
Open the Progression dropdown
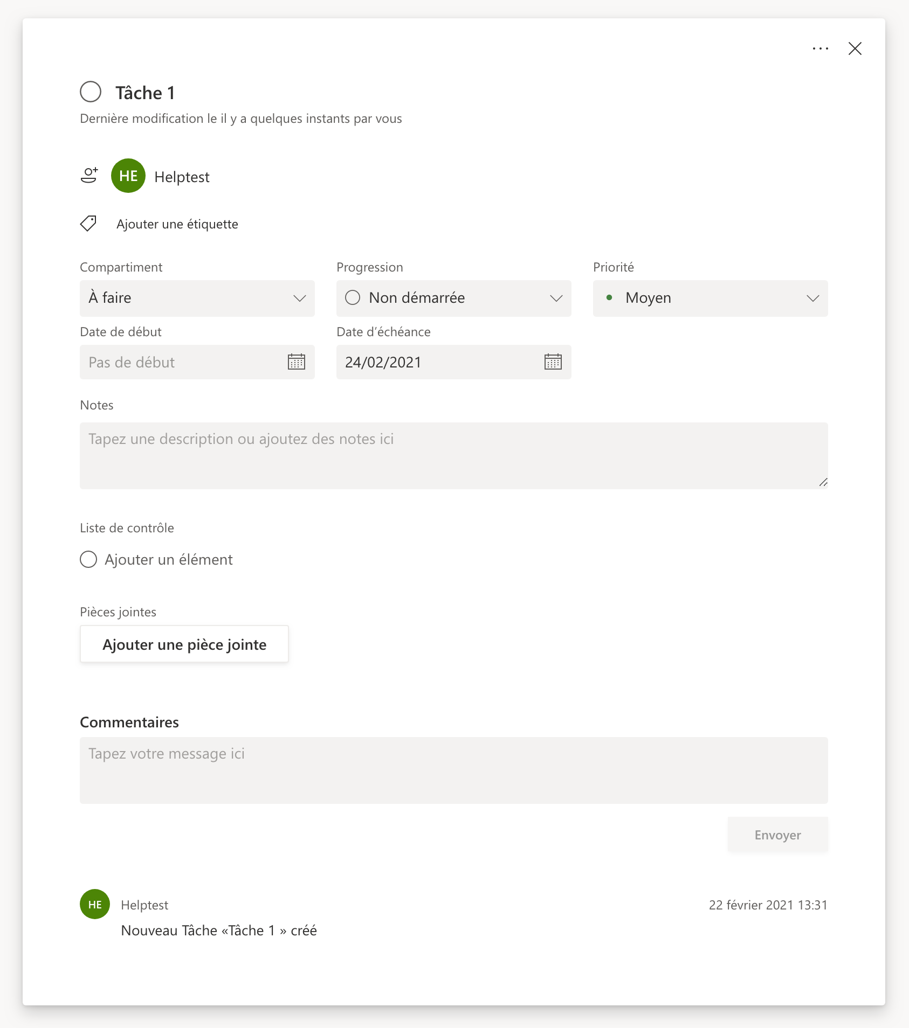pyautogui.click(x=453, y=298)
